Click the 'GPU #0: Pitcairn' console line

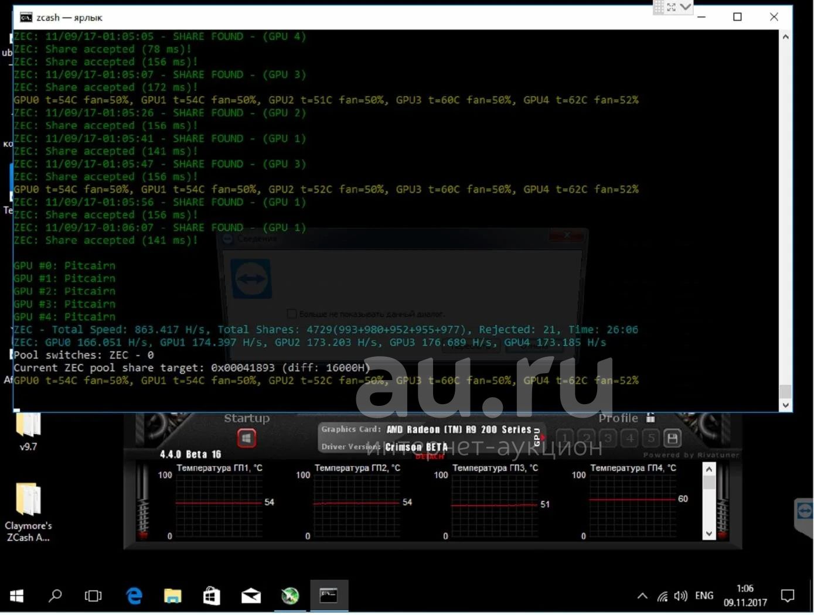pos(64,266)
